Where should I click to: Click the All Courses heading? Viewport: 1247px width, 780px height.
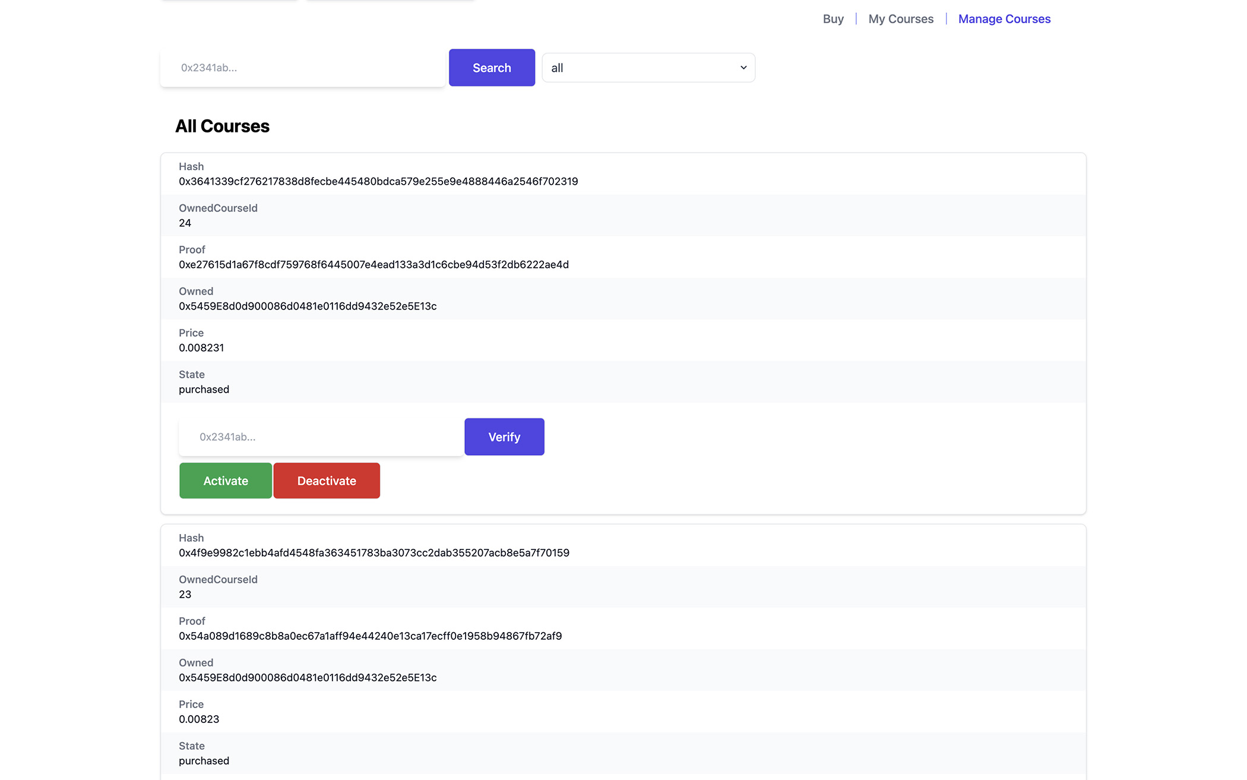pos(222,126)
